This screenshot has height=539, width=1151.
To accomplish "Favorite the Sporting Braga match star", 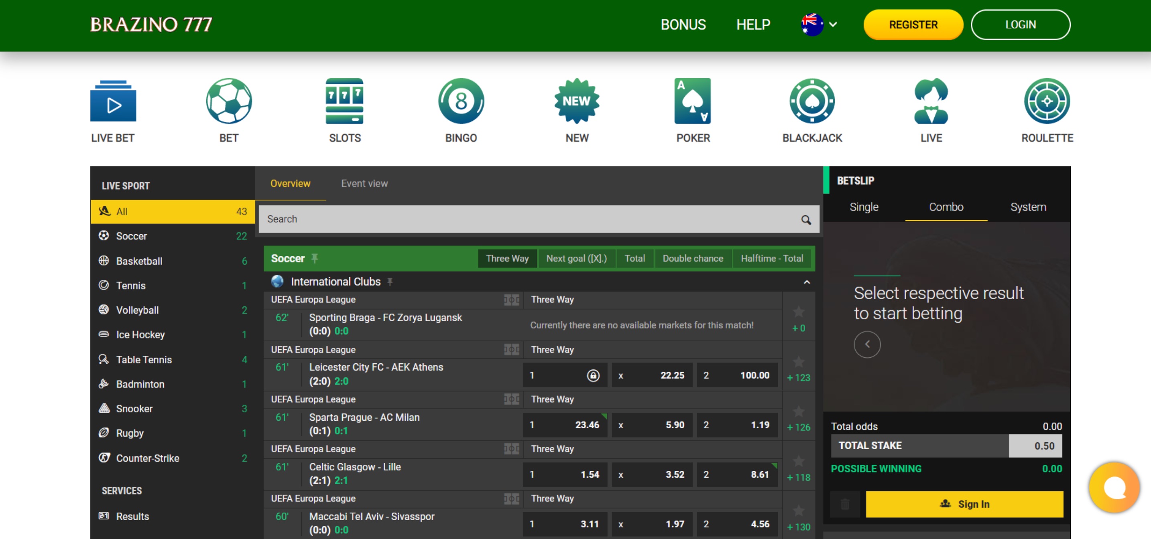I will tap(799, 312).
